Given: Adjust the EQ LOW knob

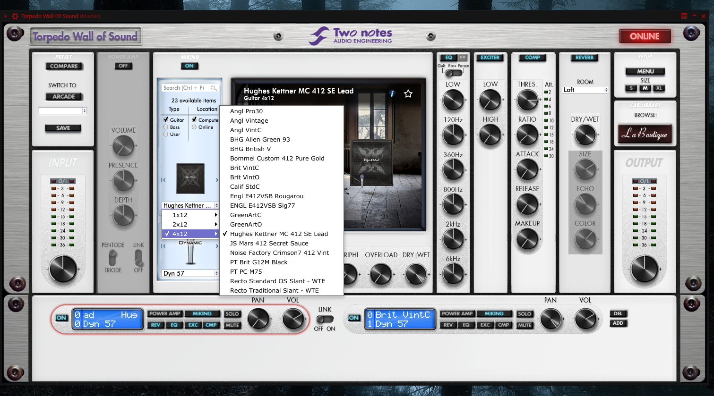Looking at the screenshot, I should 453,100.
